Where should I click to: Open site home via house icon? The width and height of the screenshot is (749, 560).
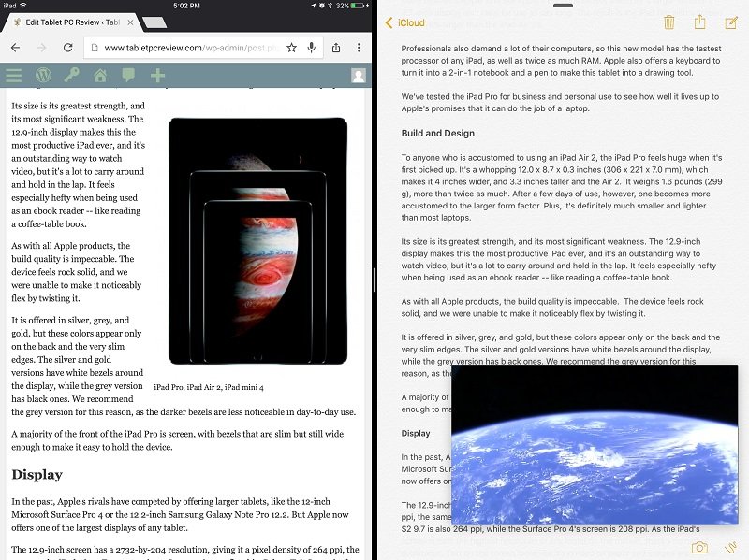(100, 76)
